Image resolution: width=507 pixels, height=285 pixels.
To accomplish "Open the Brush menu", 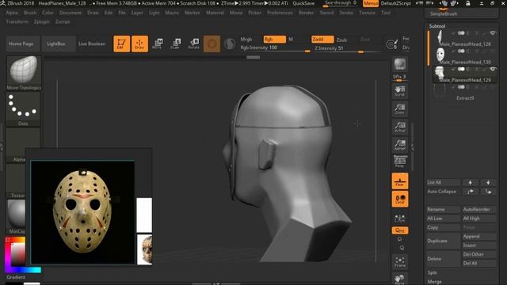I will pos(30,13).
